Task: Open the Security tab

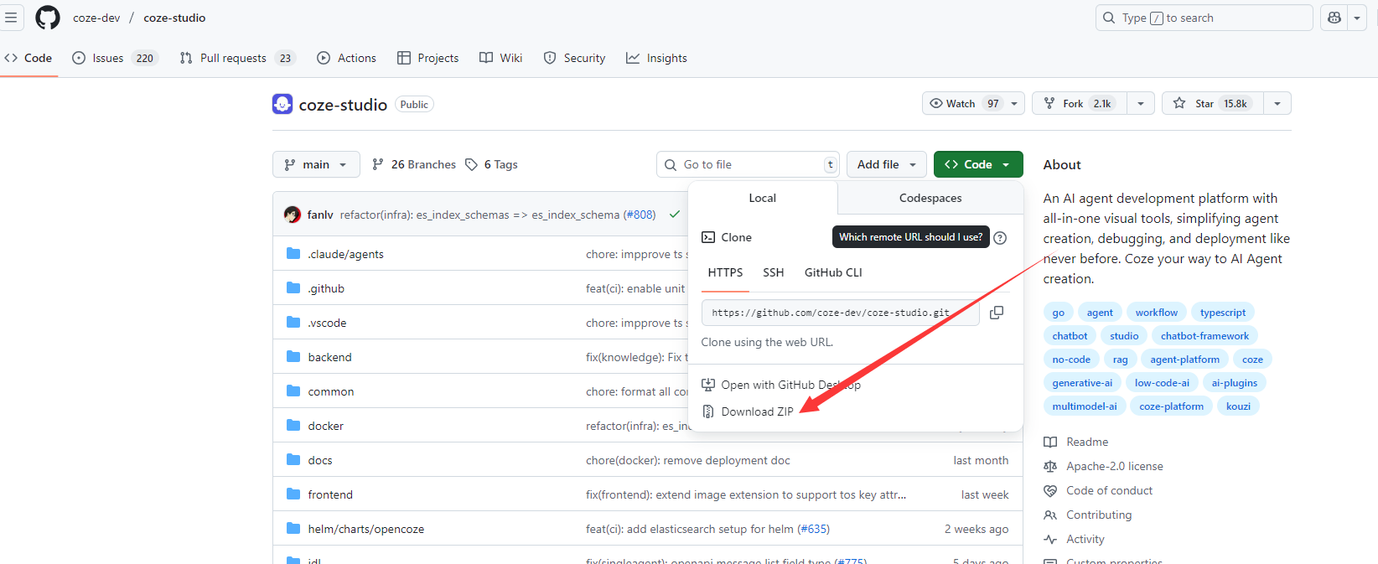Action: click(x=574, y=58)
